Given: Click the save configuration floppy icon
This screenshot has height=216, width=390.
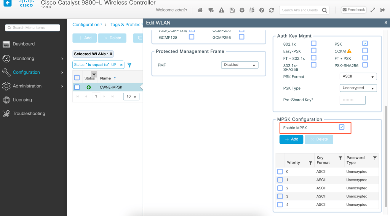Looking at the screenshot, I should 232,10.
